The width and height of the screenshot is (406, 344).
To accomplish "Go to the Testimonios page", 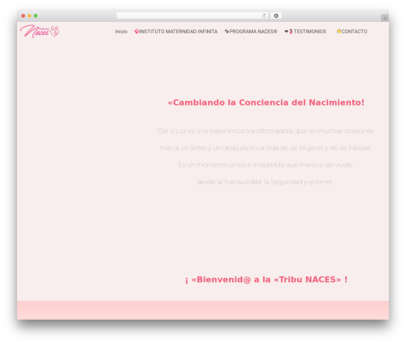I will [305, 32].
